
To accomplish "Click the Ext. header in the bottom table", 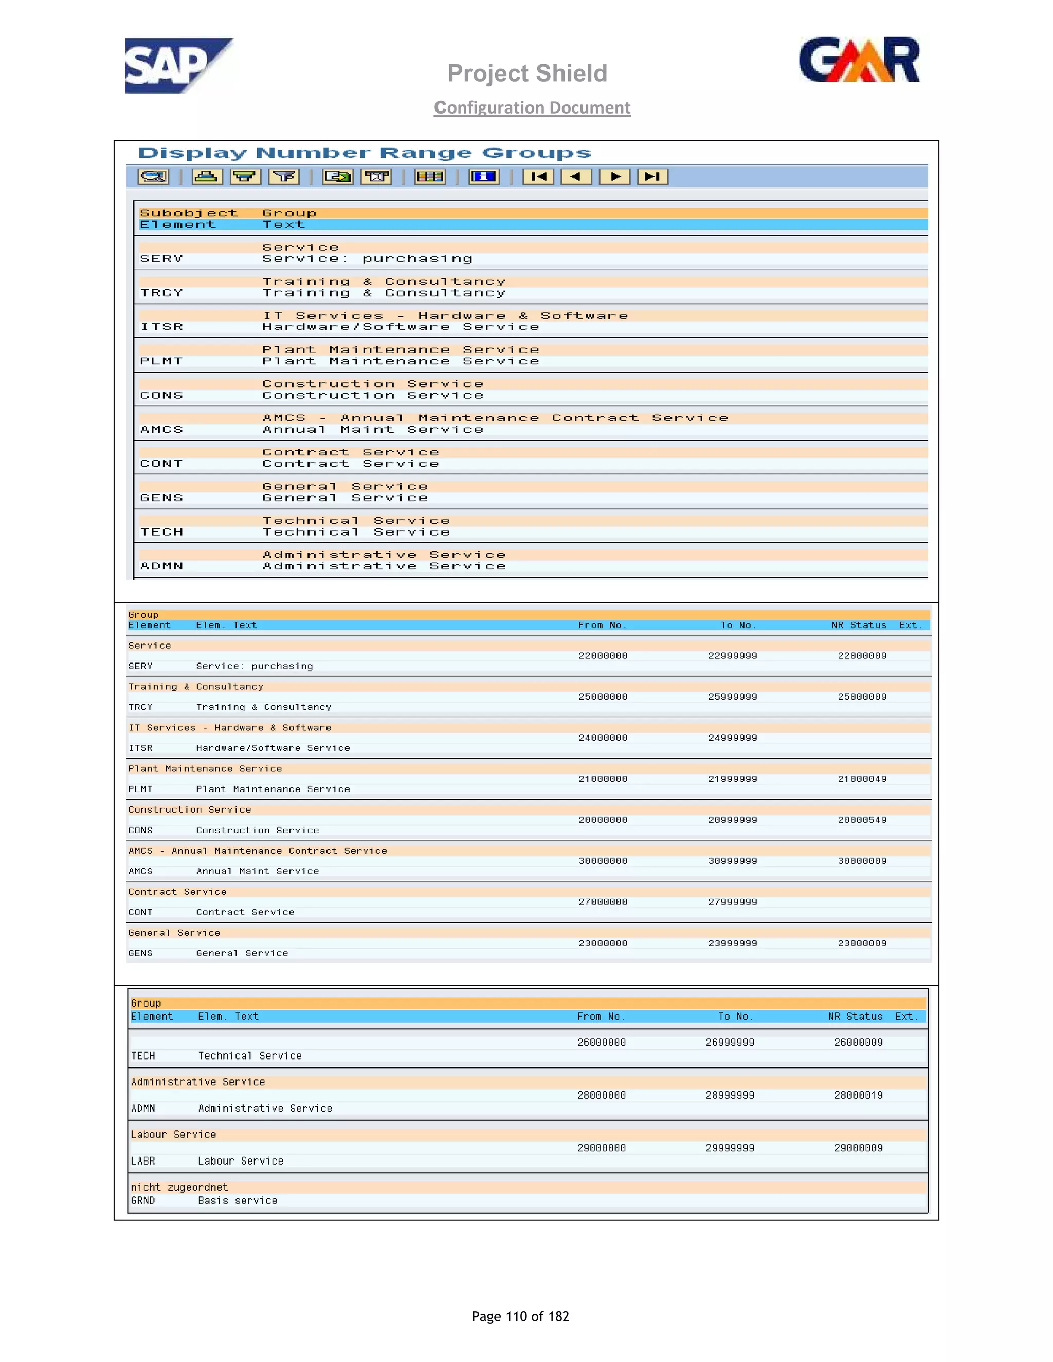I will 907,1017.
